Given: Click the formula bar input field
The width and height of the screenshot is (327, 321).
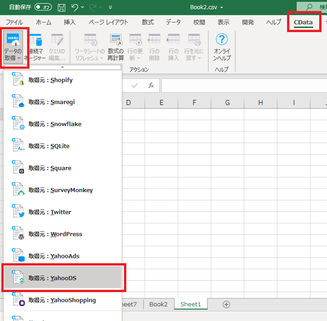Looking at the screenshot, I should click(x=244, y=85).
